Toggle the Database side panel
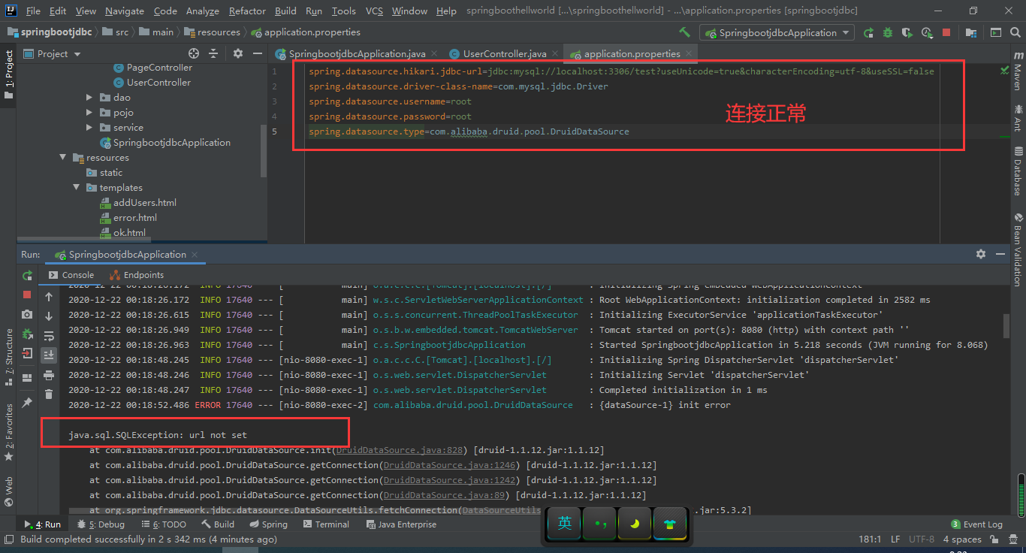The image size is (1026, 553). click(1018, 171)
